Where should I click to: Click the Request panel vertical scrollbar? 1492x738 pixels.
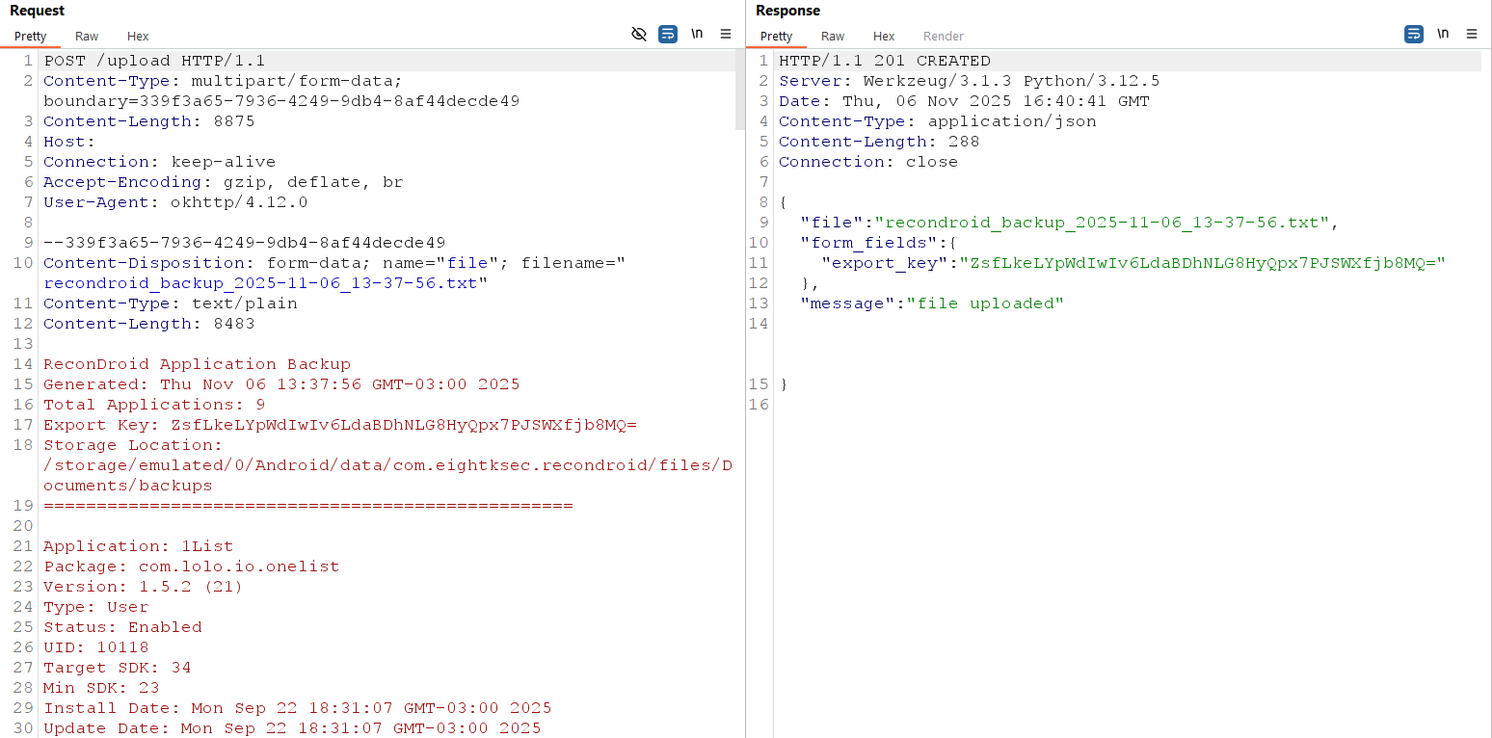739,92
